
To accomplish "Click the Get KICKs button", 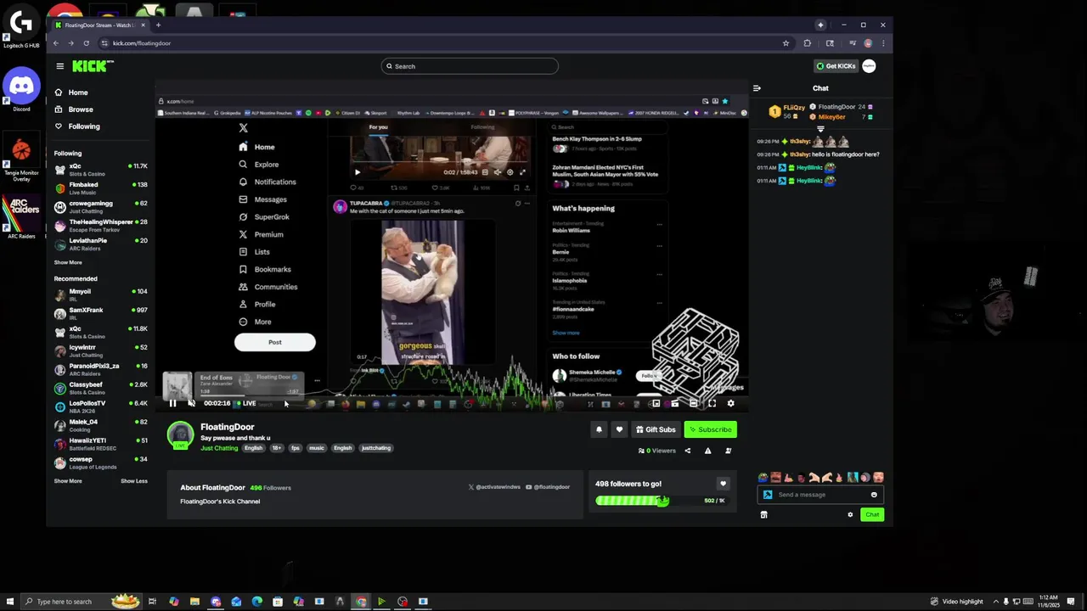I will pyautogui.click(x=836, y=66).
